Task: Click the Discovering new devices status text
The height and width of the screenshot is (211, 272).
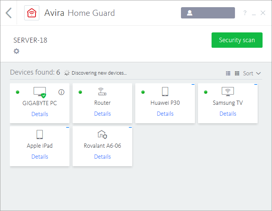Action: tap(99, 73)
